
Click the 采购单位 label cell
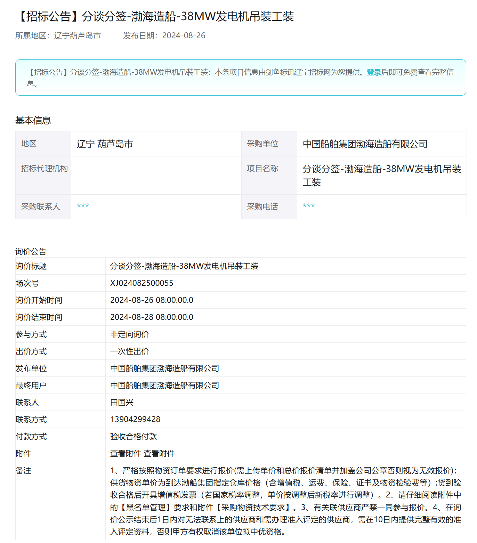[269, 144]
